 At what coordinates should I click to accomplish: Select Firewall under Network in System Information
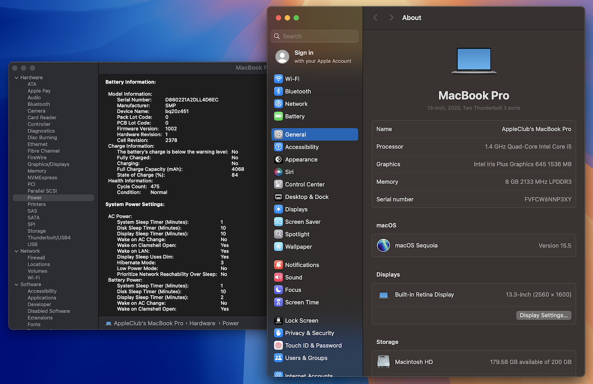tap(36, 258)
